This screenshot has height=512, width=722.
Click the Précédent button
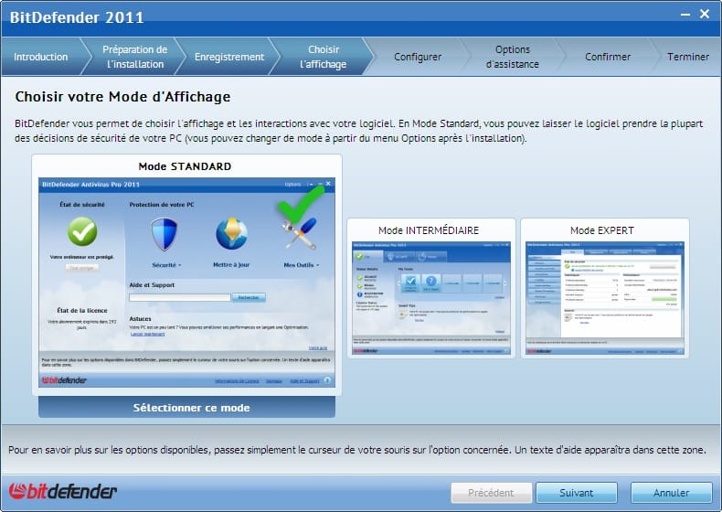(492, 493)
